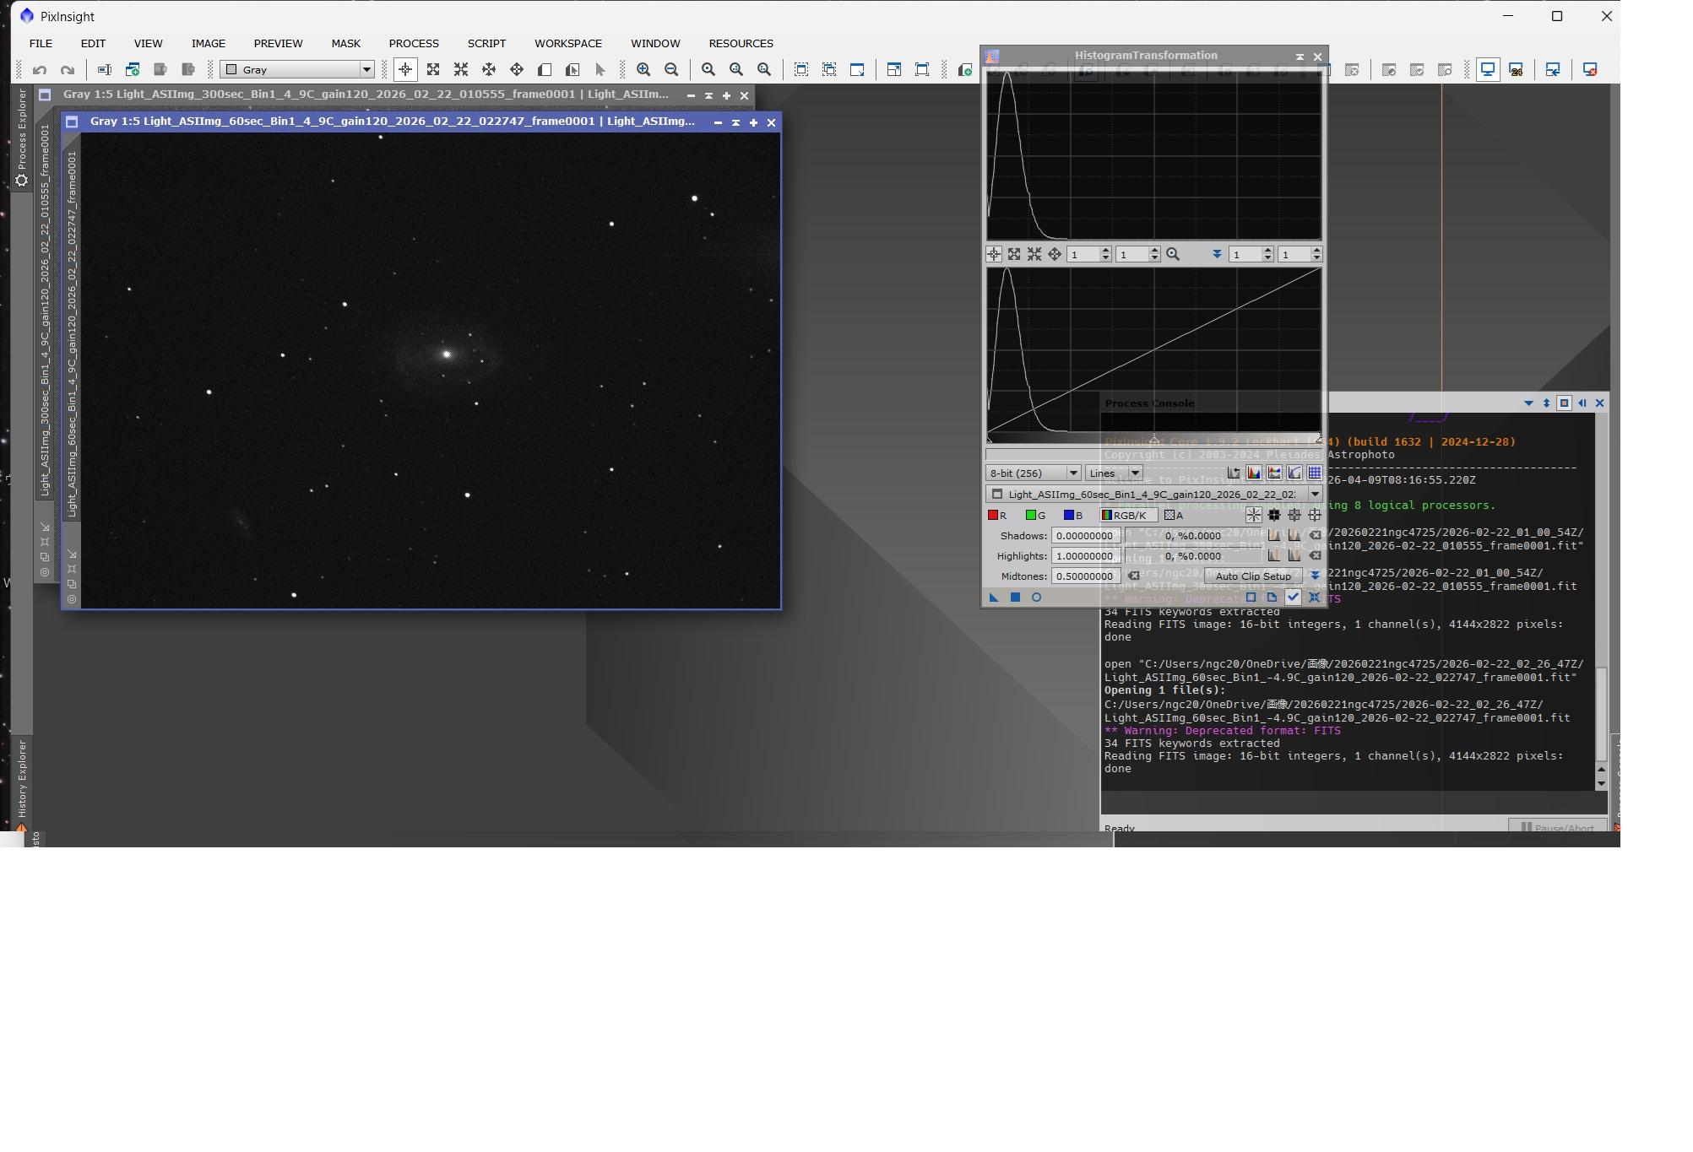The width and height of the screenshot is (1693, 1152).
Task: Open the PROCESS menu
Action: (413, 44)
